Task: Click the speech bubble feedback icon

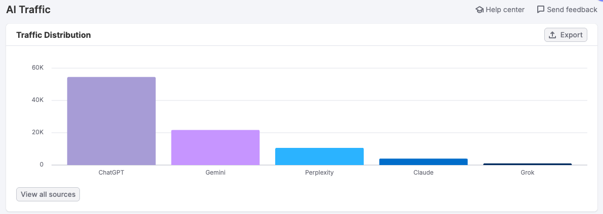Action: 541,10
